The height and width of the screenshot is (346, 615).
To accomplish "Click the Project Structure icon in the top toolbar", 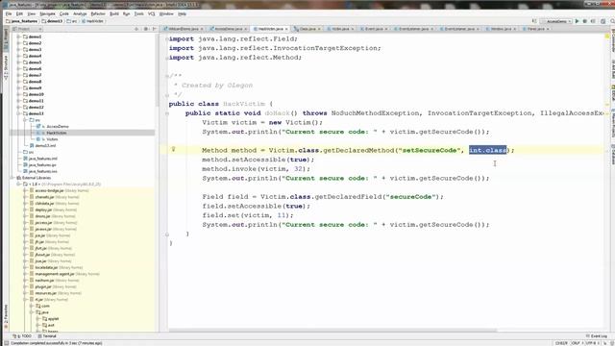I will pyautogui.click(x=603, y=21).
